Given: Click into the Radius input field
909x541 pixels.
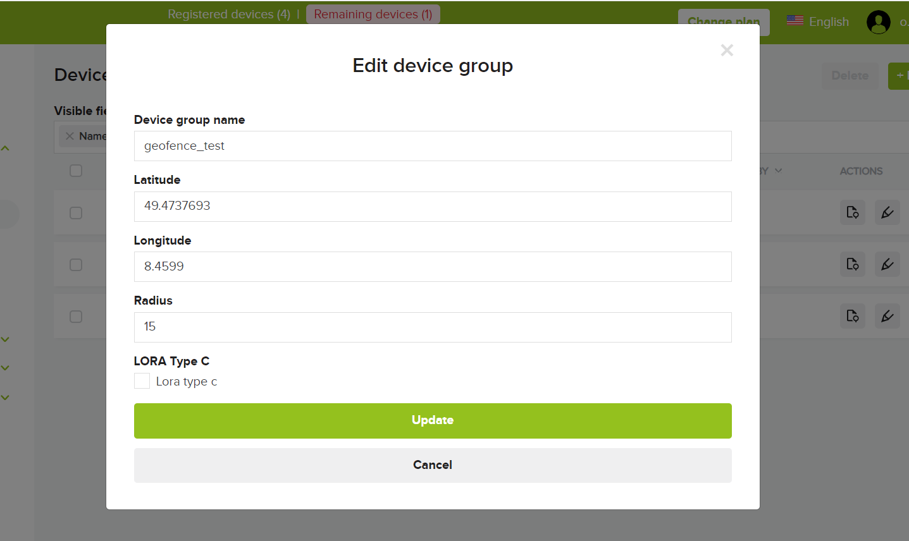Looking at the screenshot, I should (x=433, y=327).
